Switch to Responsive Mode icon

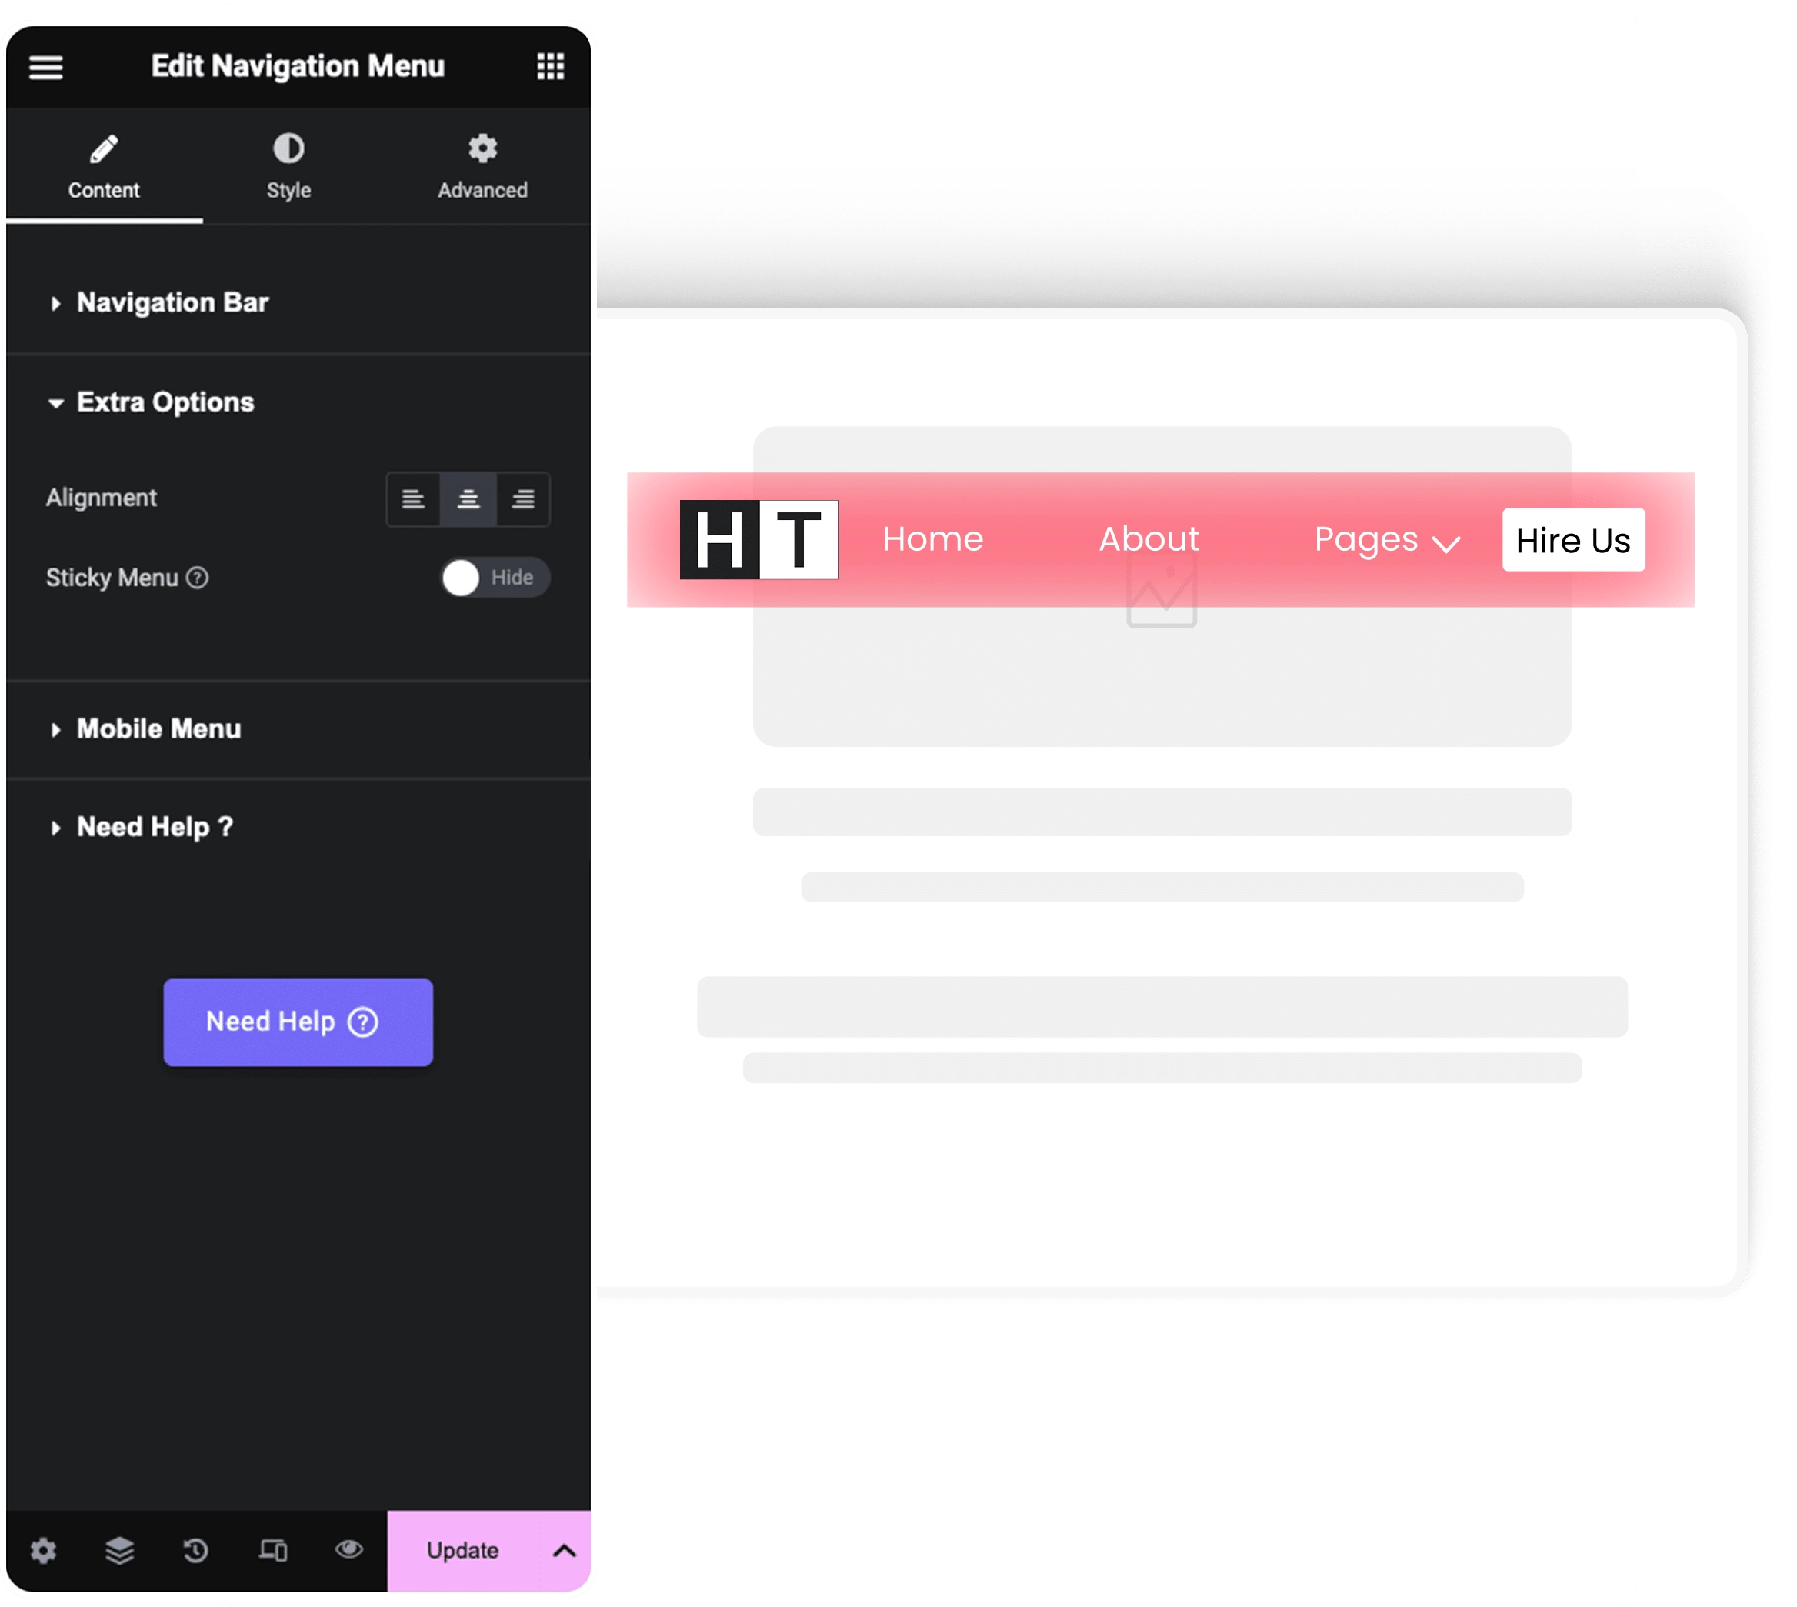272,1549
